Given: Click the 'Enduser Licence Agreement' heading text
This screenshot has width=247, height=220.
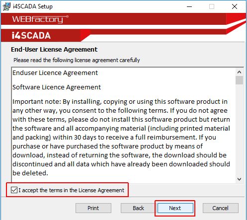Looking at the screenshot, I should pos(55,73).
